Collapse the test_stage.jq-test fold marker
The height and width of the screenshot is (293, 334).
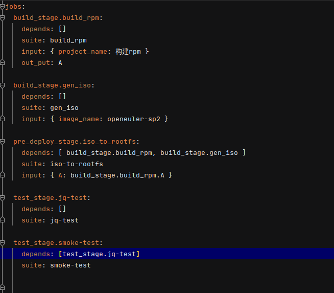[x=3, y=198]
